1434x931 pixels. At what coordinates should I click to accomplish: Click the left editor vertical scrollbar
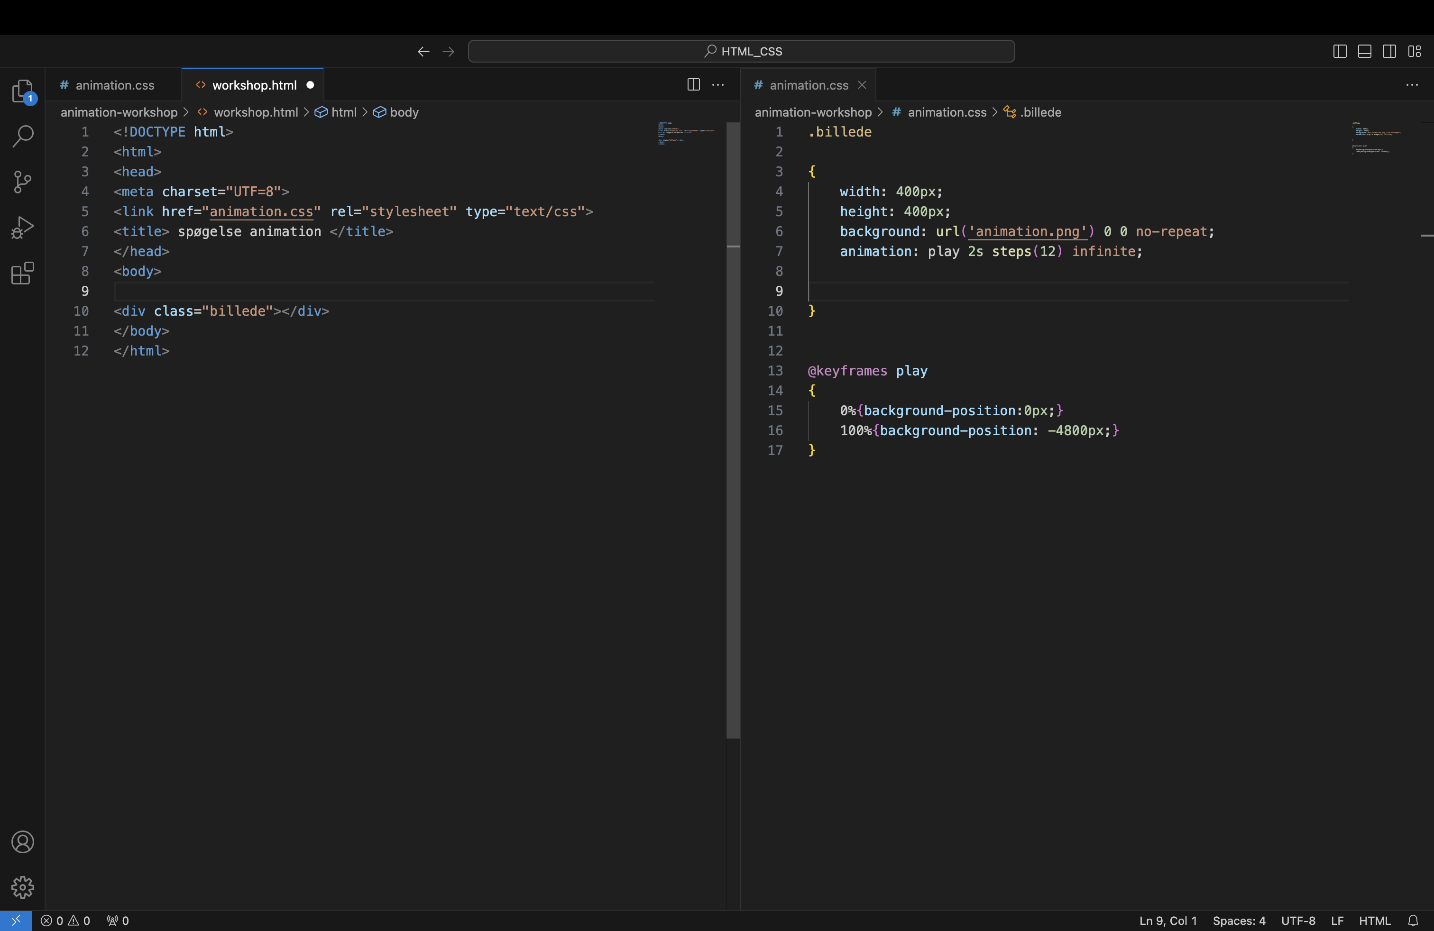tap(733, 430)
